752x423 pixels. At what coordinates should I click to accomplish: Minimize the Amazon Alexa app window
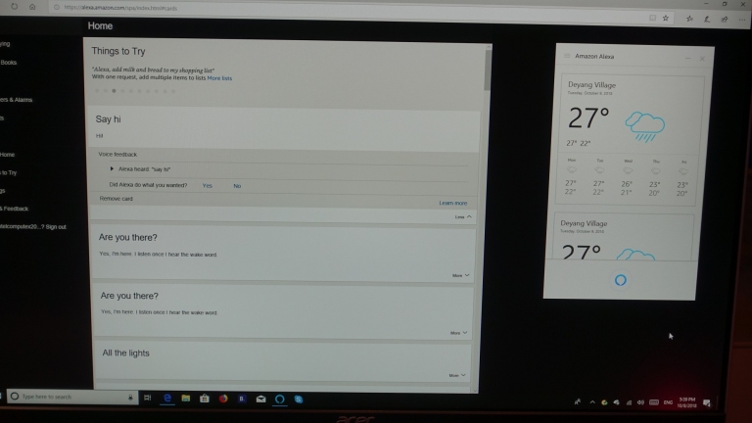(687, 58)
